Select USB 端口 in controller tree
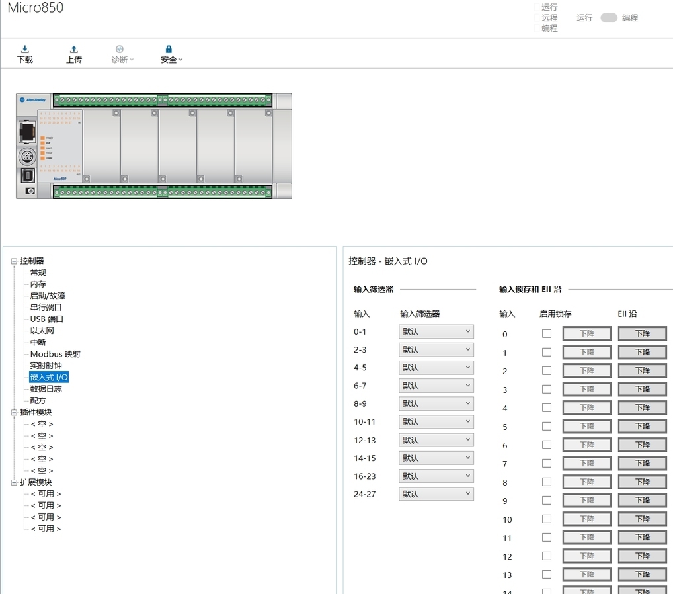Viewport: 673px width, 594px height. [x=47, y=319]
